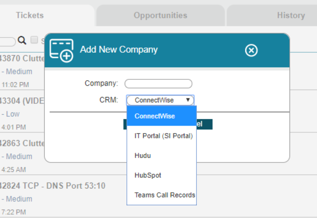The height and width of the screenshot is (218, 317).
Task: Open the Opportunities tab
Action: tap(161, 15)
